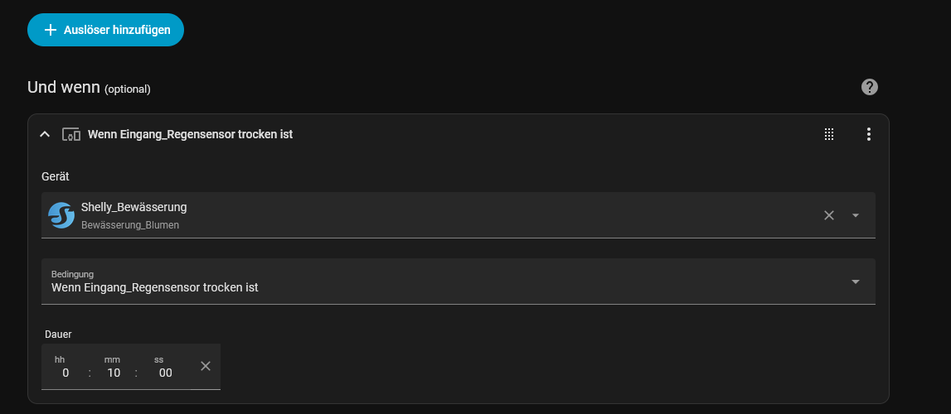The image size is (951, 414).
Task: Open the three-dot condition options menu
Action: [x=868, y=134]
